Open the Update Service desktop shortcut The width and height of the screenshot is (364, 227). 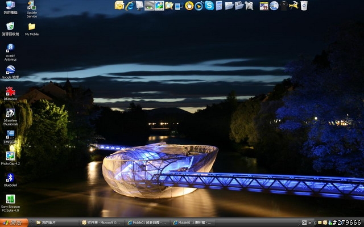tap(32, 9)
